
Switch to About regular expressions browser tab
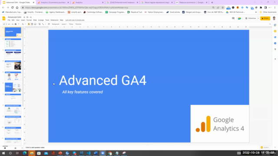pyautogui.click(x=157, y=3)
